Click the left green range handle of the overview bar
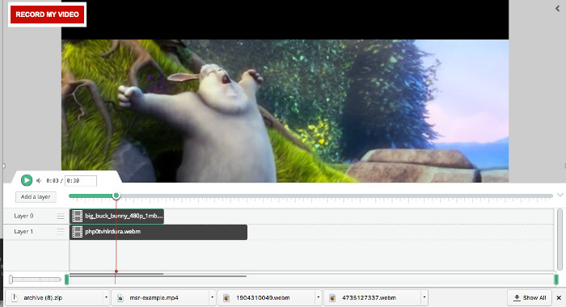 pos(67,280)
